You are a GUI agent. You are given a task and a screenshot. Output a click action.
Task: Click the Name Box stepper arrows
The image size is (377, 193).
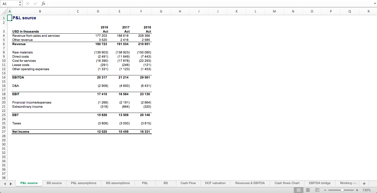pyautogui.click(x=20, y=3)
